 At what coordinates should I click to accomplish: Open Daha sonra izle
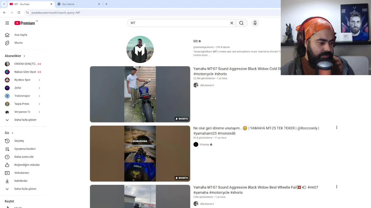[23, 157]
